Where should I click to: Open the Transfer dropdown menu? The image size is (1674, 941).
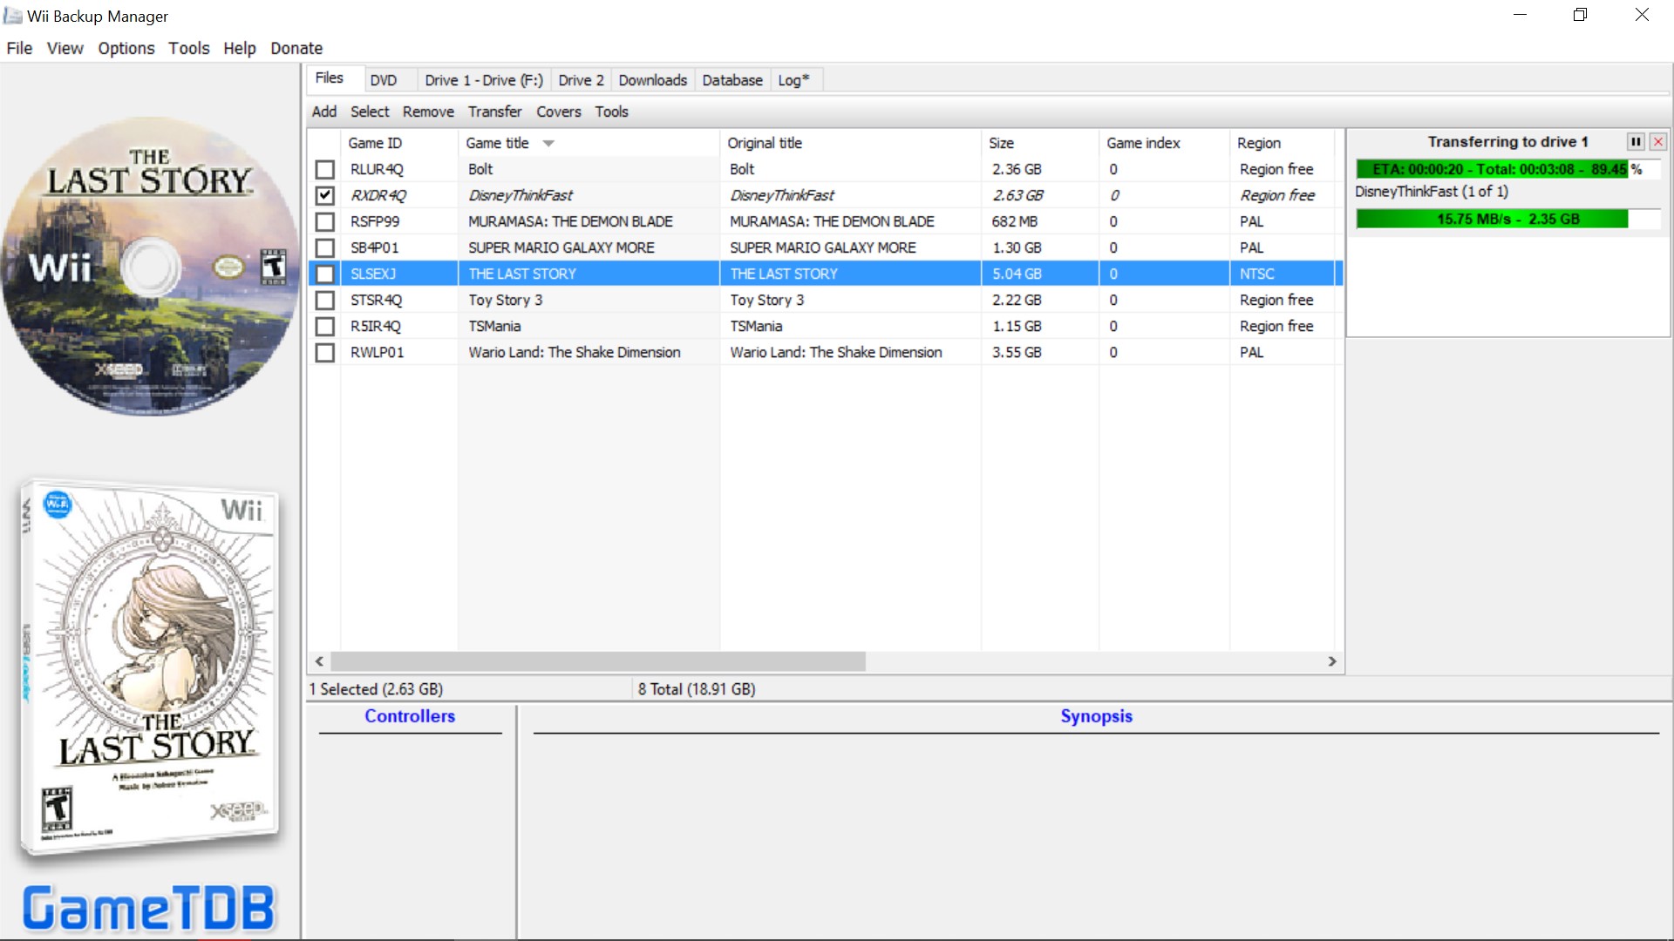[x=494, y=112]
